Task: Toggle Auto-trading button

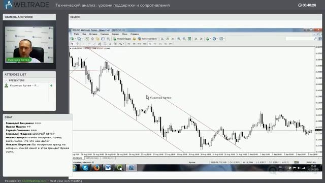Action: 148,39
